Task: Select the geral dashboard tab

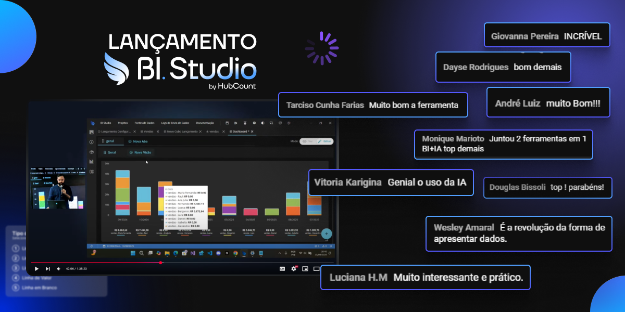Action: pos(110,141)
